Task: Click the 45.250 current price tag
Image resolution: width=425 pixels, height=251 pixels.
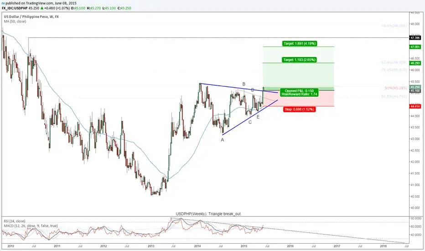Action: pyautogui.click(x=415, y=87)
